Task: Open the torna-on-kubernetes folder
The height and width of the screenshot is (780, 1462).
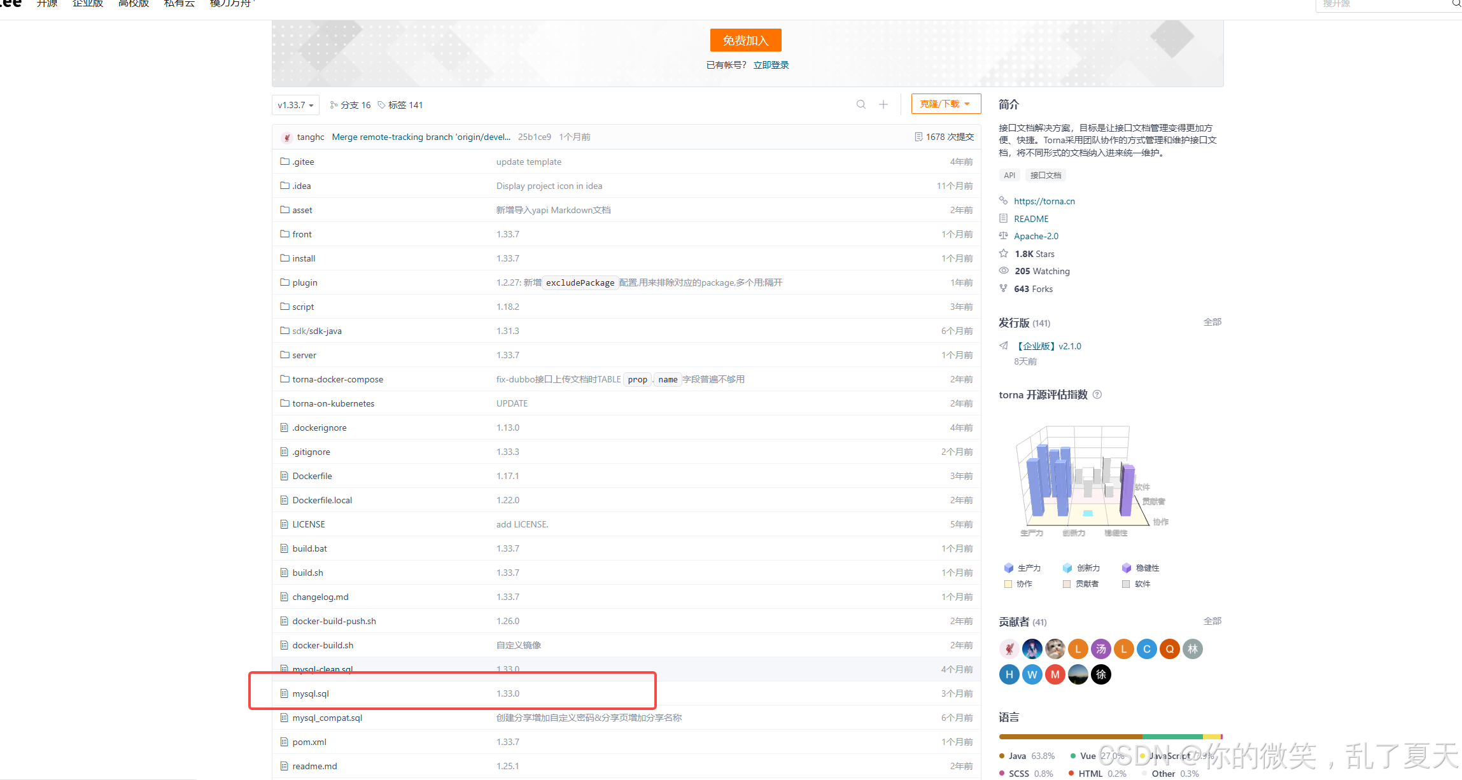Action: point(334,403)
